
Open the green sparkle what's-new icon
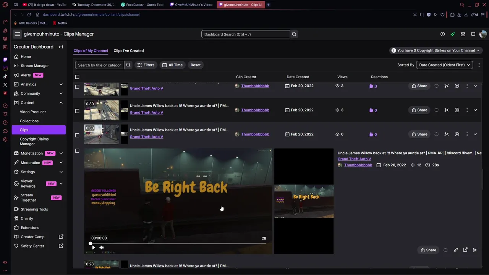tap(453, 34)
